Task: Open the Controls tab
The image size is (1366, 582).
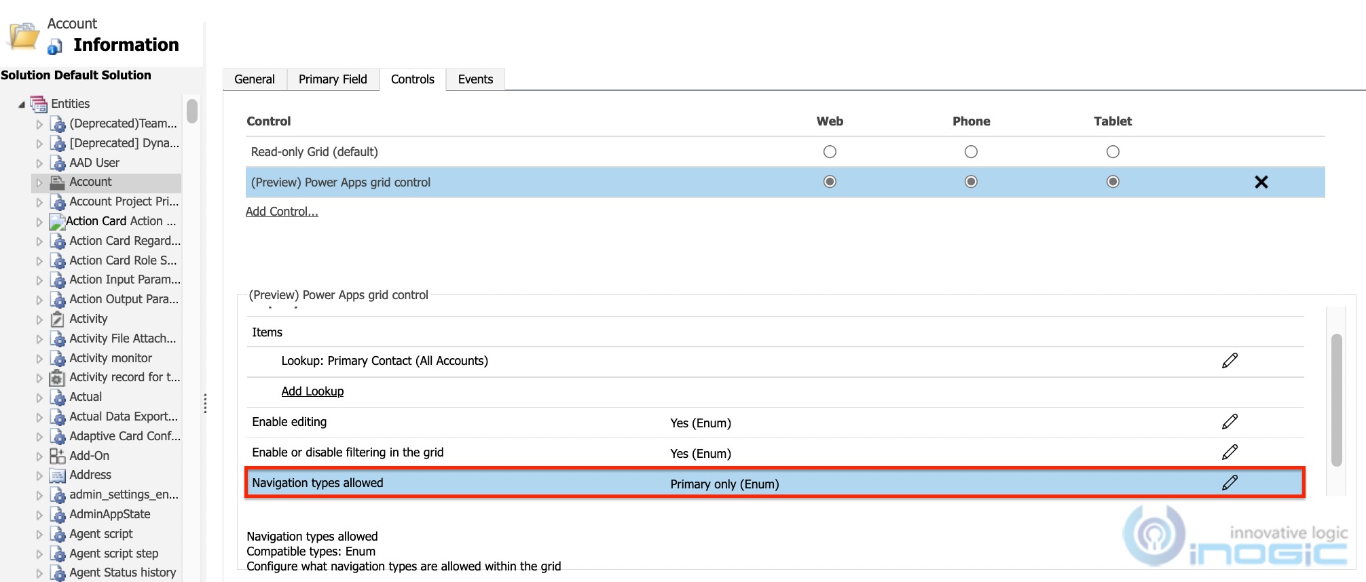Action: click(x=413, y=79)
